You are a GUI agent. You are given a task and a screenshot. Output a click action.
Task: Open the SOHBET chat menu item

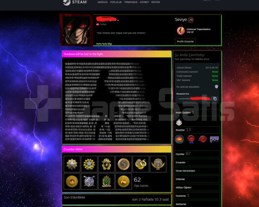(145, 2)
